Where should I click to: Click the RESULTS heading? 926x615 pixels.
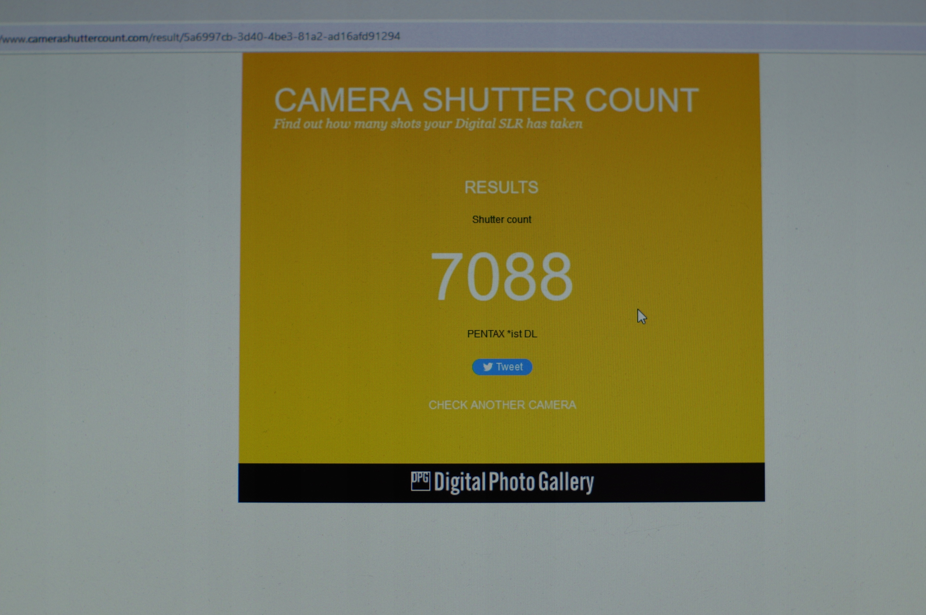pos(501,188)
